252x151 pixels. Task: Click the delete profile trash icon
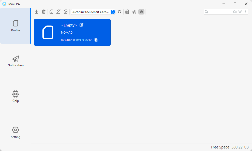44,12
